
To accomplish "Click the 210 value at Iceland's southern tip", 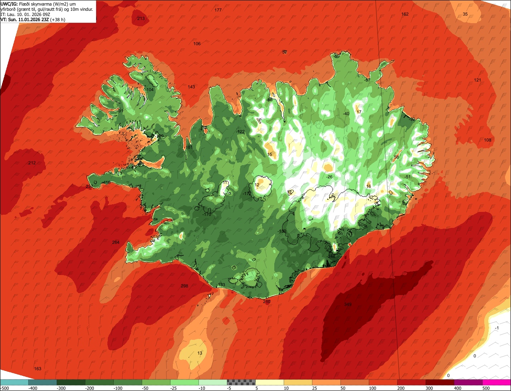I will (267, 301).
